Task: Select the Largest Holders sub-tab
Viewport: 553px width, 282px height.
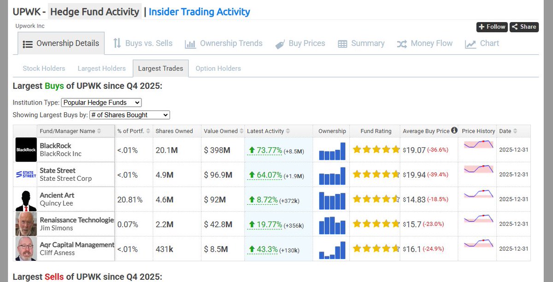Action: point(101,68)
